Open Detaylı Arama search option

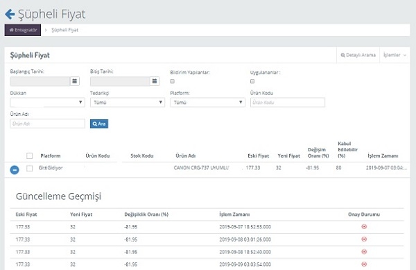358,55
